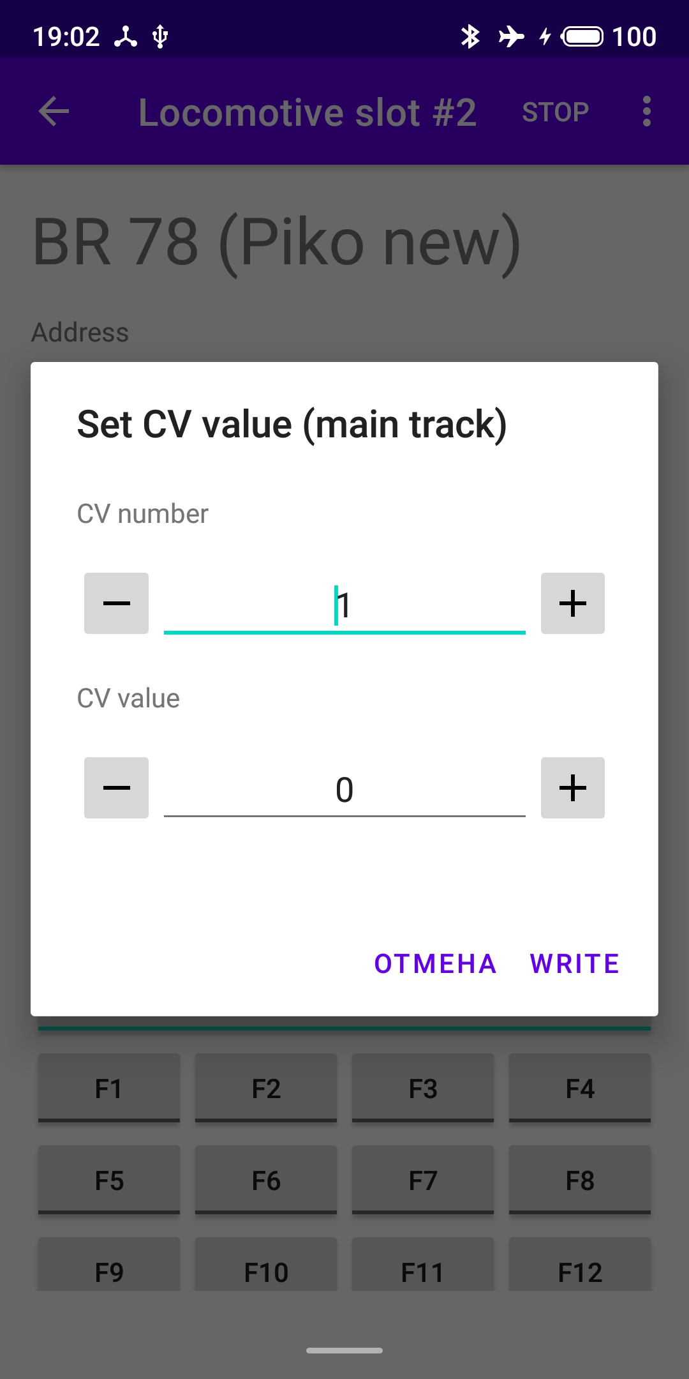Toggle locomotive function F12
This screenshot has height=1379, width=689.
coord(580,1270)
